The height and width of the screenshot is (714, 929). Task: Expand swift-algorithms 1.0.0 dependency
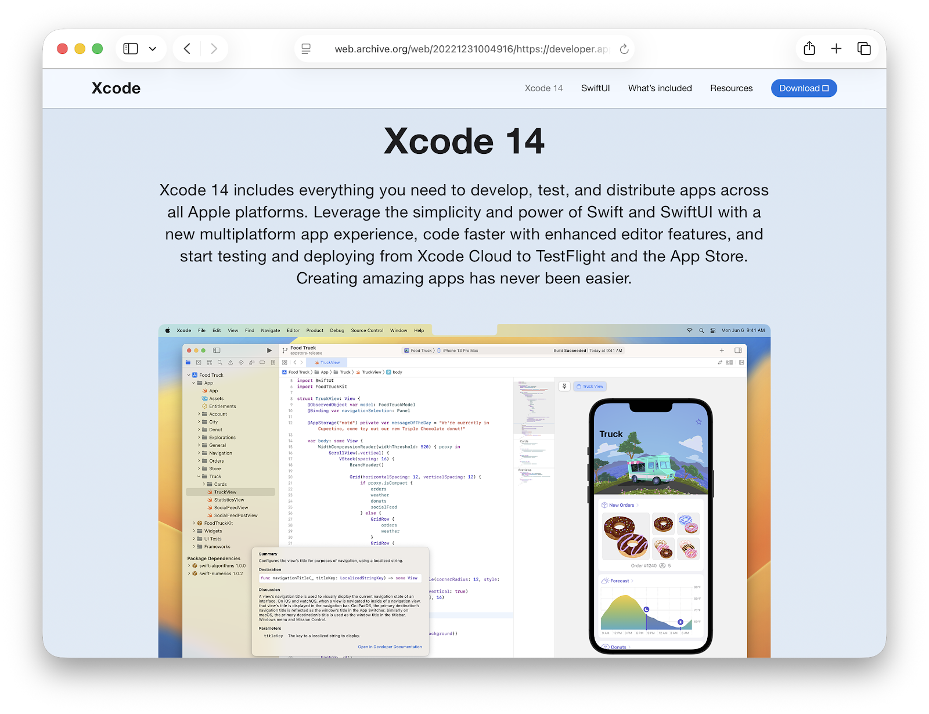click(x=189, y=565)
